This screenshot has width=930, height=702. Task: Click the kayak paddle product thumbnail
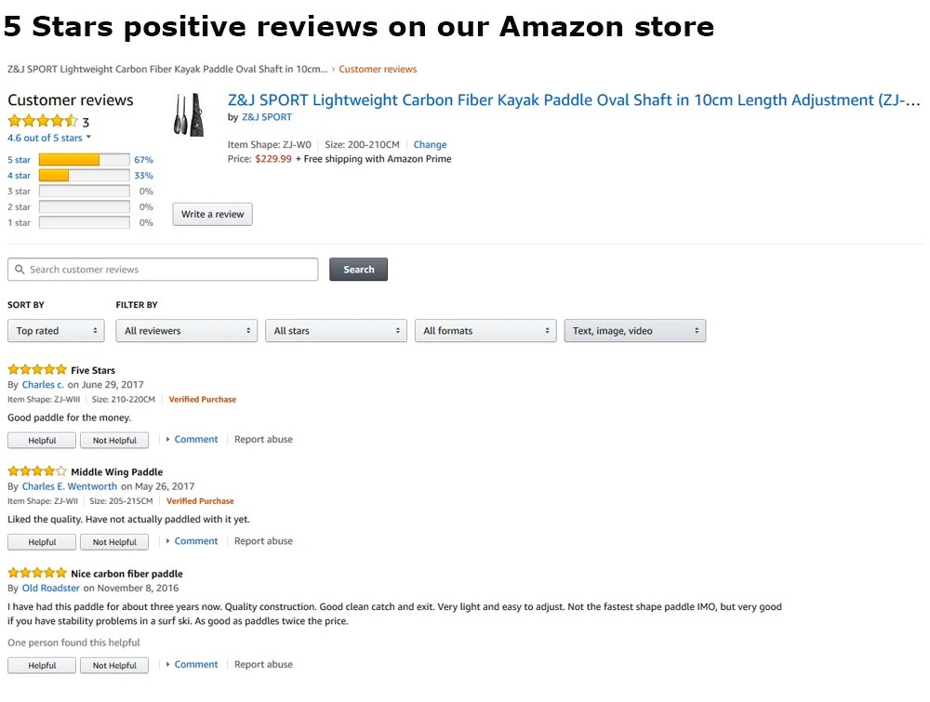[x=189, y=115]
